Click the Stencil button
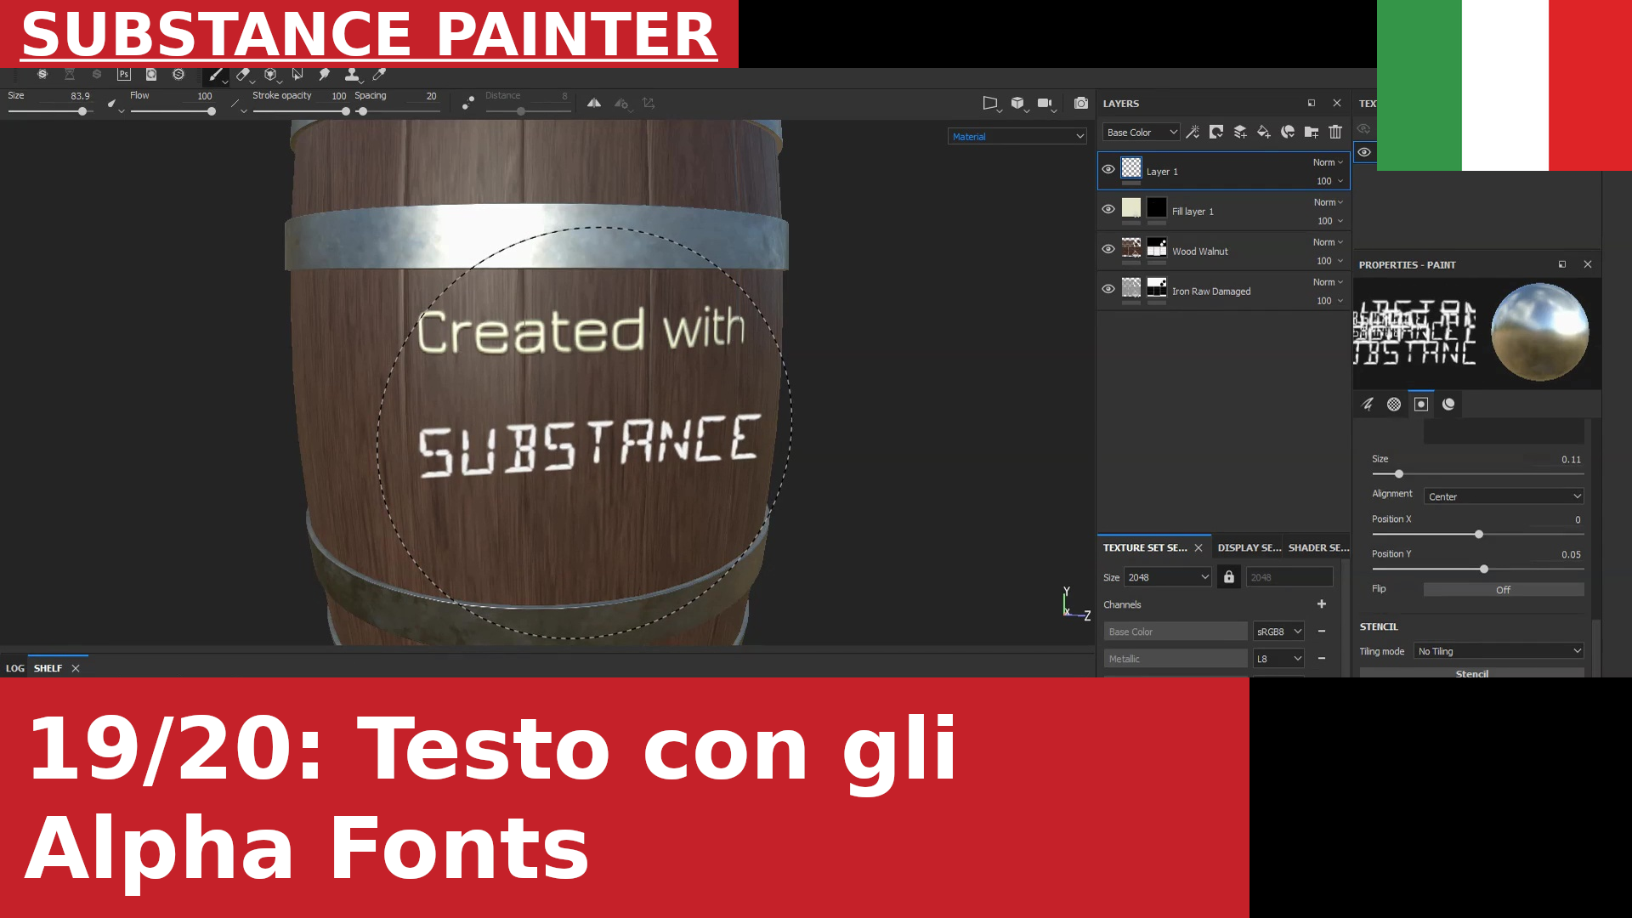 [x=1472, y=673]
